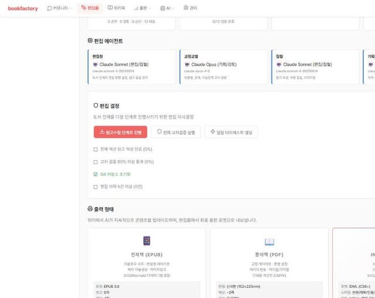Click the '0/13 검증 완료' status text

click(223, 22)
